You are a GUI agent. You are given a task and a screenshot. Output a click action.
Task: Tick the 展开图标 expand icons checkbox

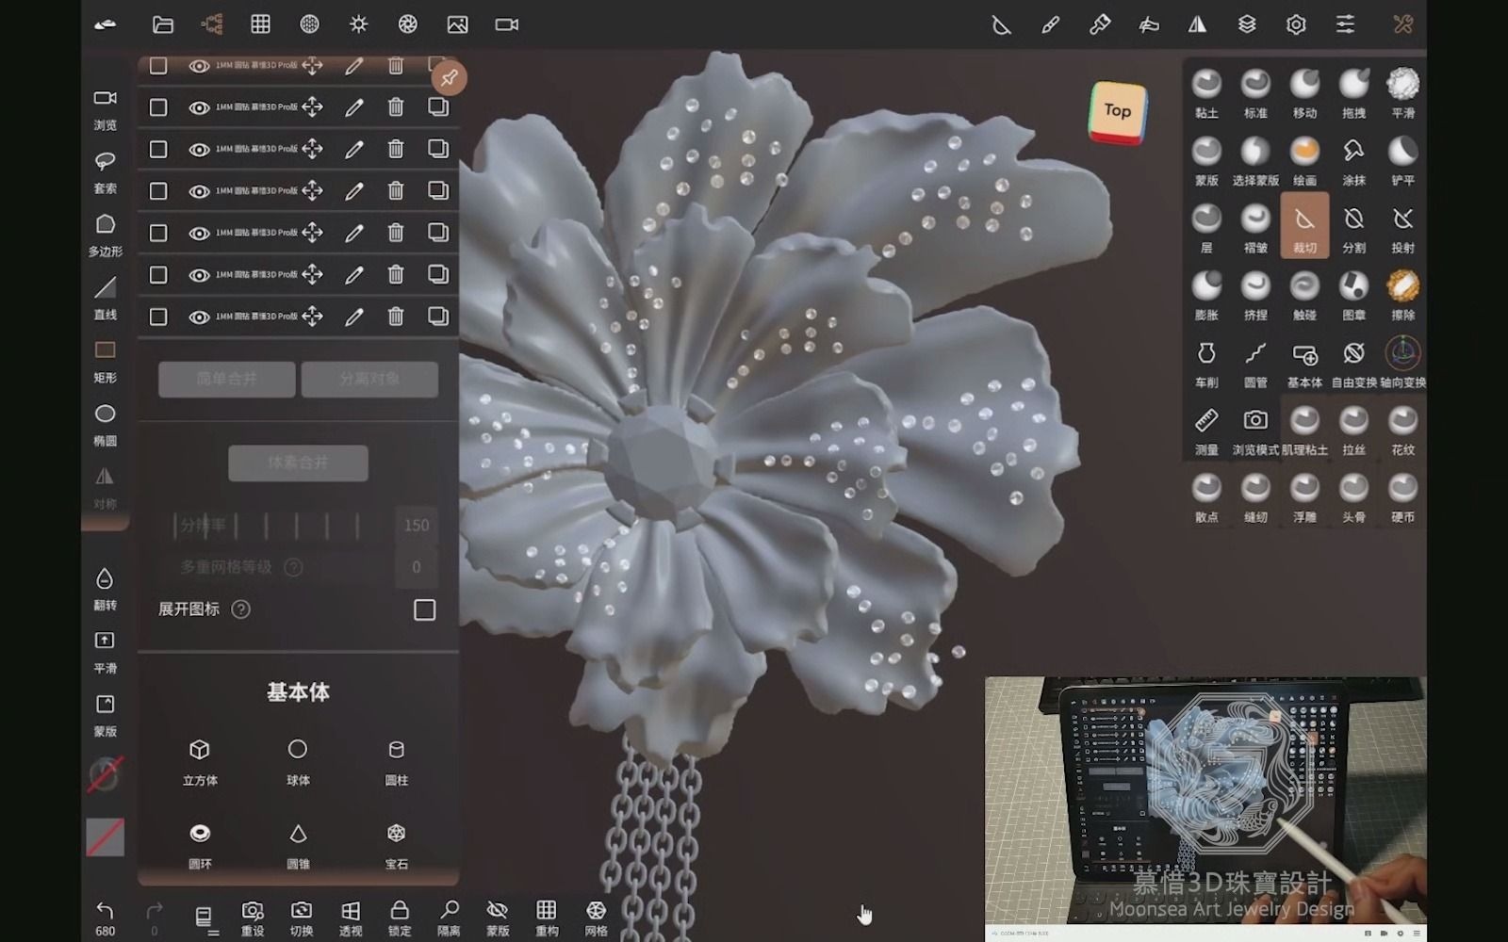[x=424, y=609]
